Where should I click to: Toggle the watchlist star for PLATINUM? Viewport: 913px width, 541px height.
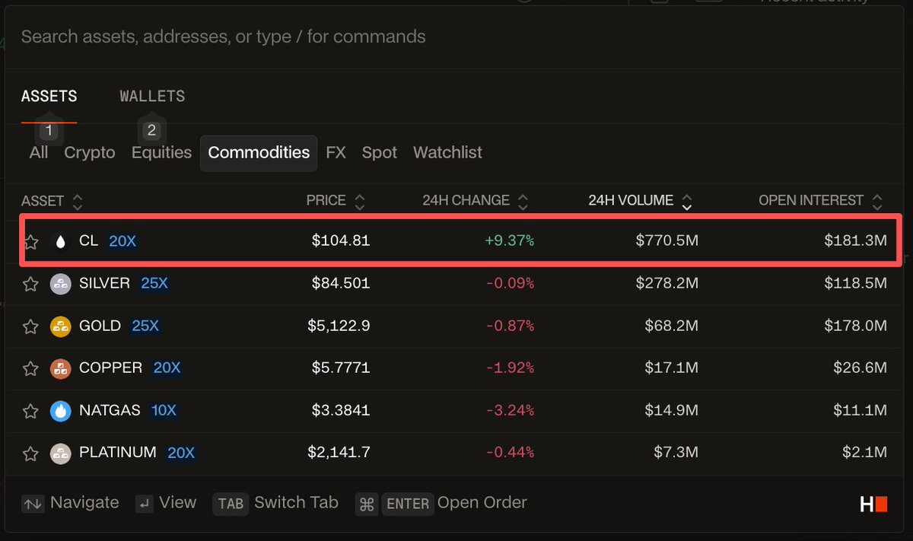(30, 453)
